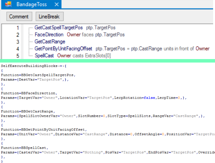215x163 pixels.
Task: Click the SelfExecuteBuildingBlocks text in the code
Action: (28, 66)
